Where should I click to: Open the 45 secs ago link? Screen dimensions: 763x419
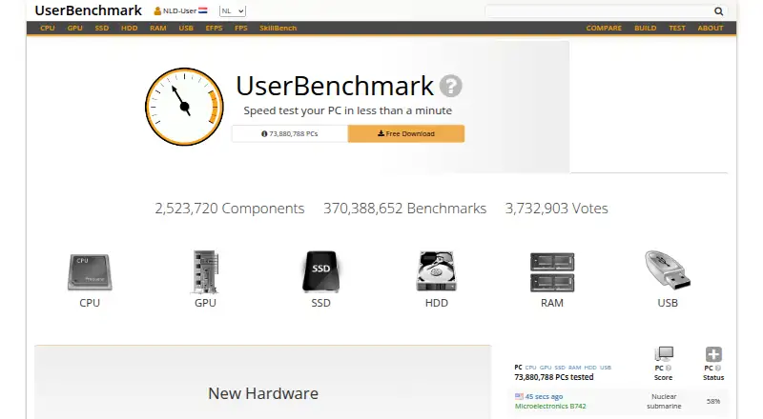coord(544,397)
